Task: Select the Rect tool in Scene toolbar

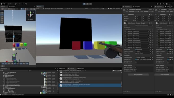Action: coord(2,20)
